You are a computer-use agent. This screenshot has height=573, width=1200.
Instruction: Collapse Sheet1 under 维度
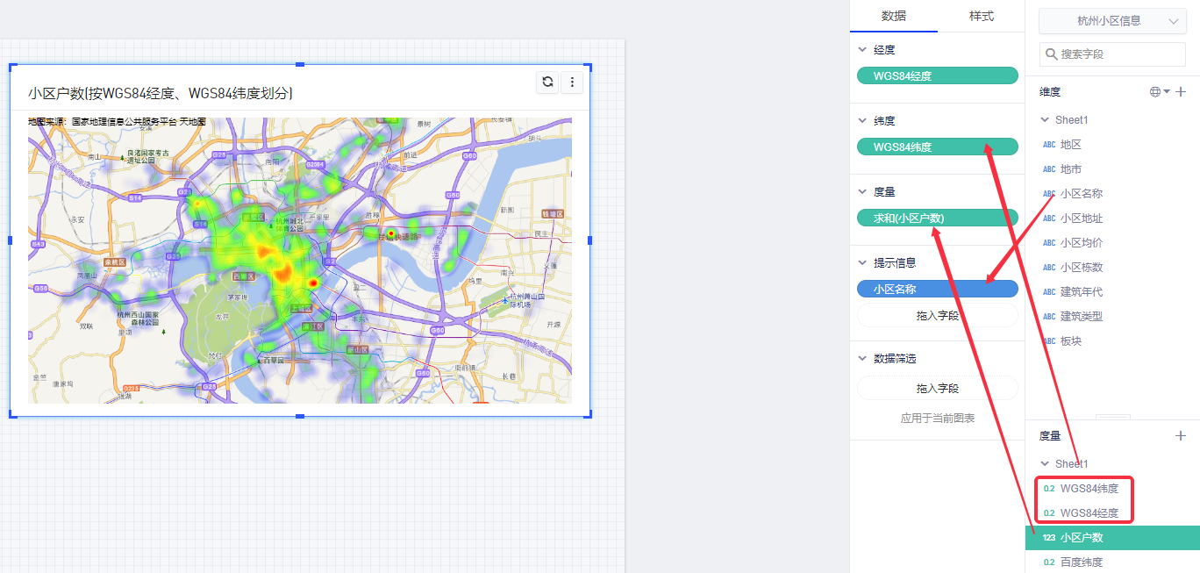[x=1044, y=120]
